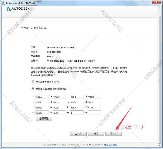Click activation code field 8 containing 36LZ

pos(94,102)
